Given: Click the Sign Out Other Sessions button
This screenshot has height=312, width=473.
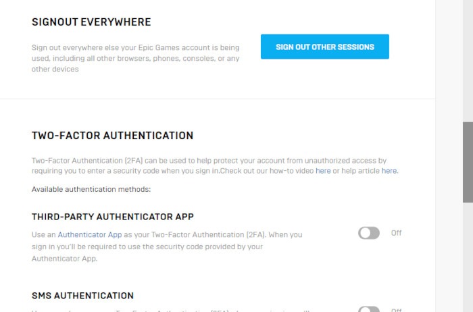Looking at the screenshot, I should coord(324,47).
